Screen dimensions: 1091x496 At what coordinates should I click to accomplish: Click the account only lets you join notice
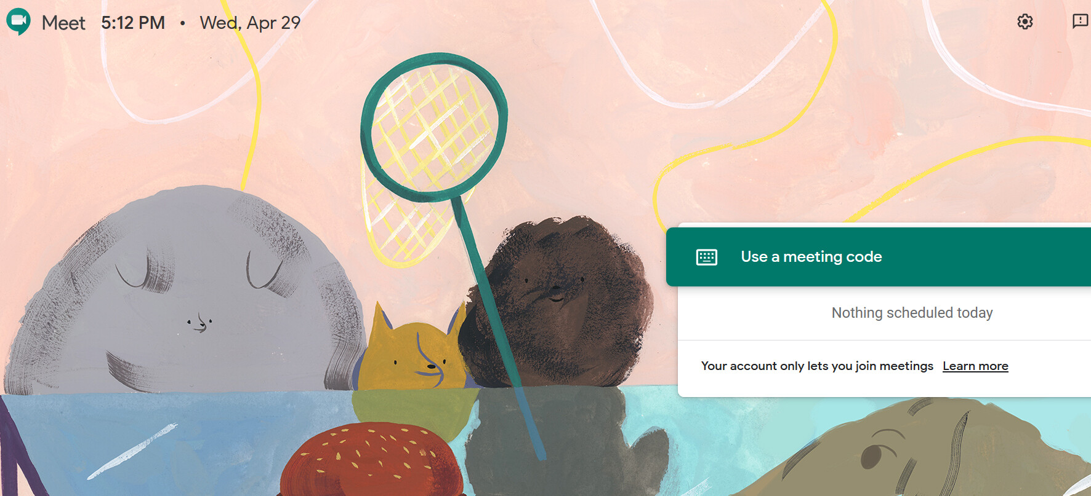click(817, 366)
